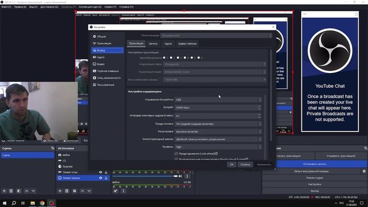Click Запуск виртуальной камеры button
Viewport: 368px width, 207px height.
(x=311, y=171)
